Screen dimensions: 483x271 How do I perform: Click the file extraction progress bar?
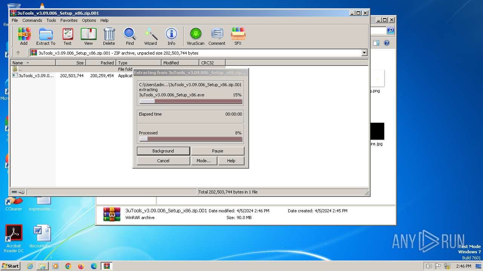point(191,101)
